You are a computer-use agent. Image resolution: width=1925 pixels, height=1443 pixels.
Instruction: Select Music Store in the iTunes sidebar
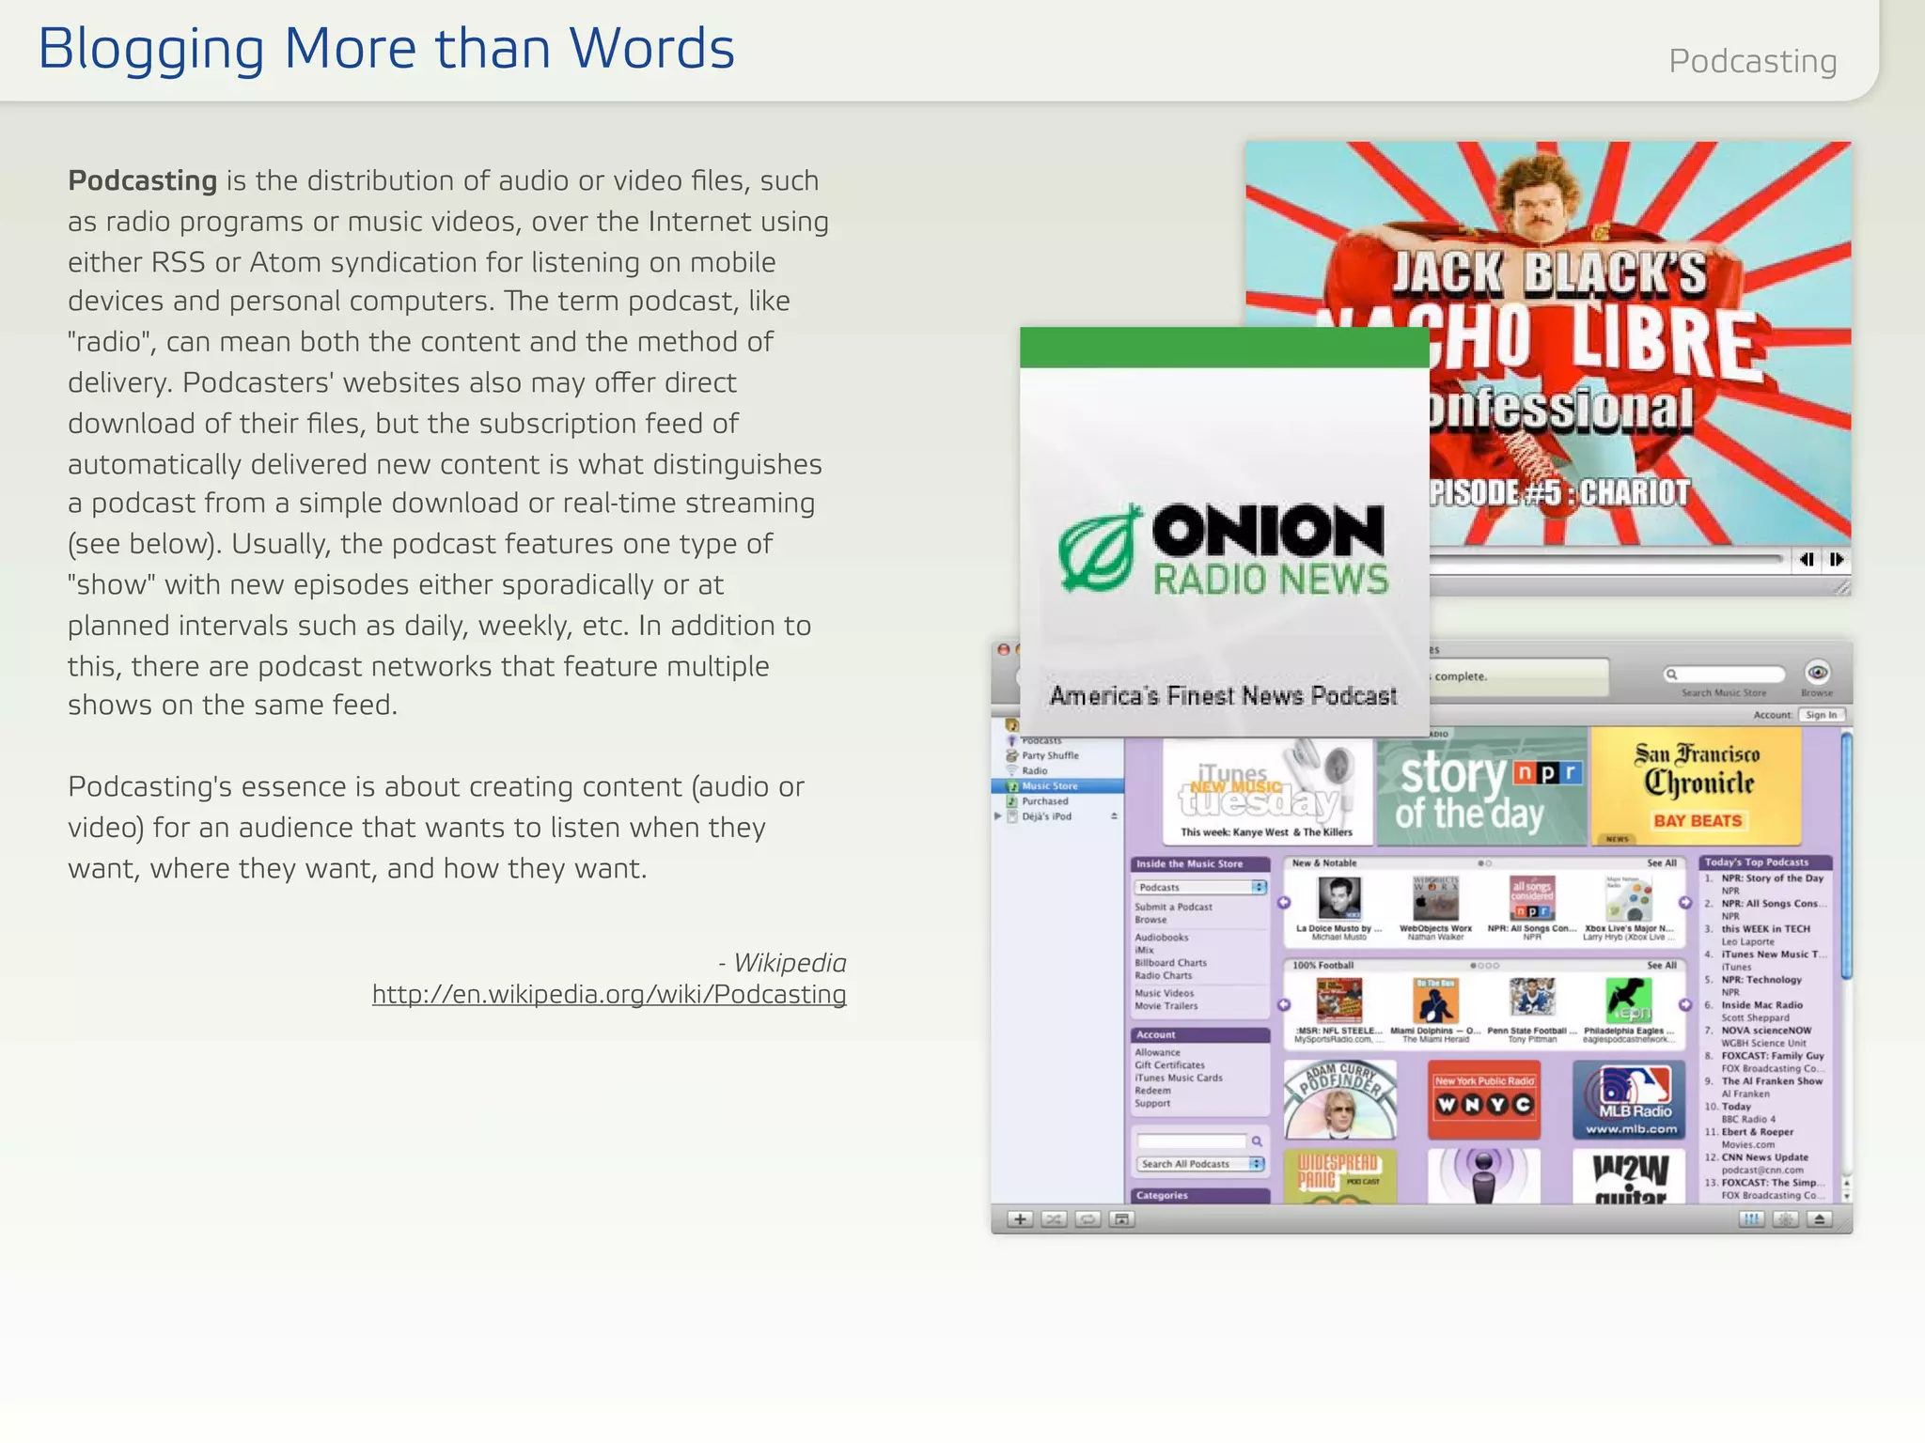point(1057,786)
